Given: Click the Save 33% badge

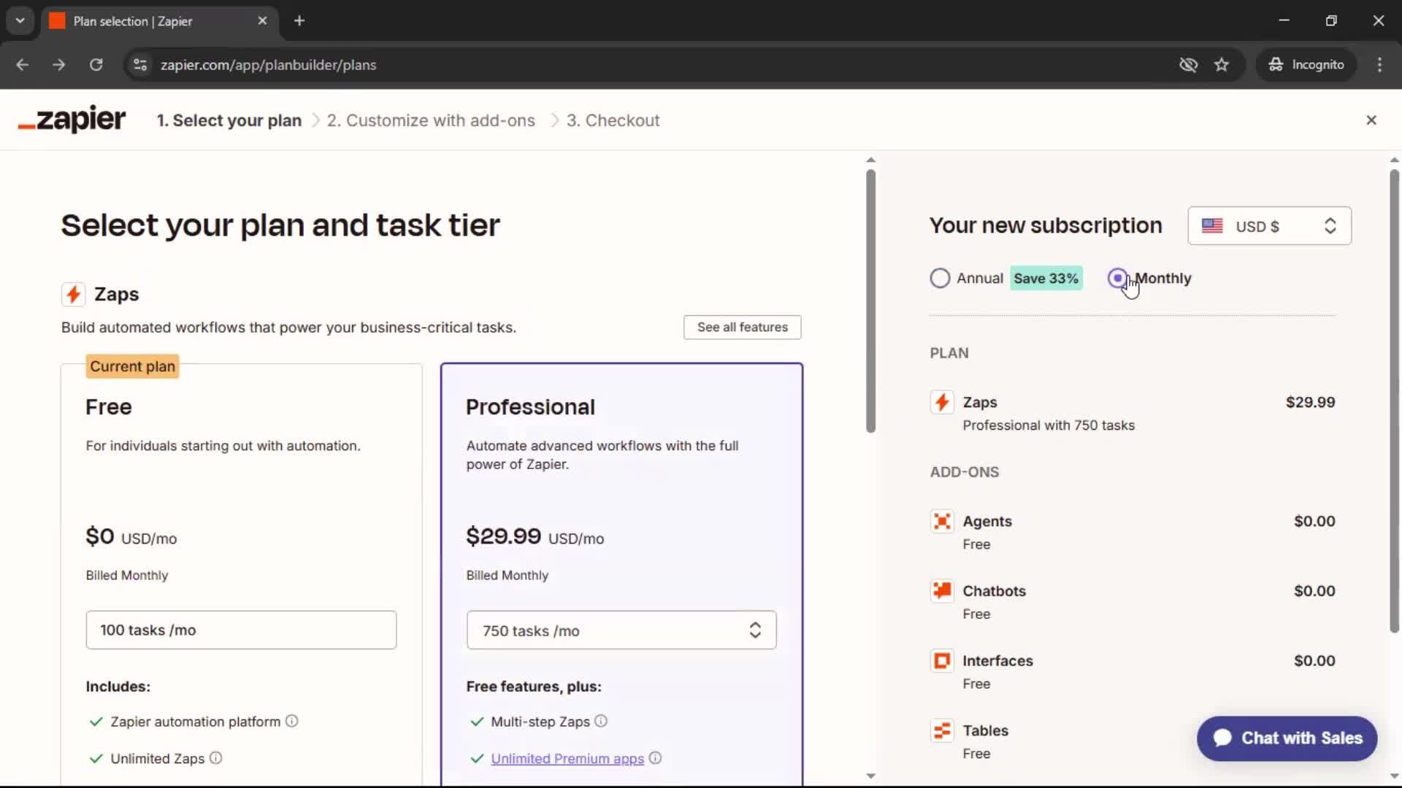Looking at the screenshot, I should point(1046,278).
